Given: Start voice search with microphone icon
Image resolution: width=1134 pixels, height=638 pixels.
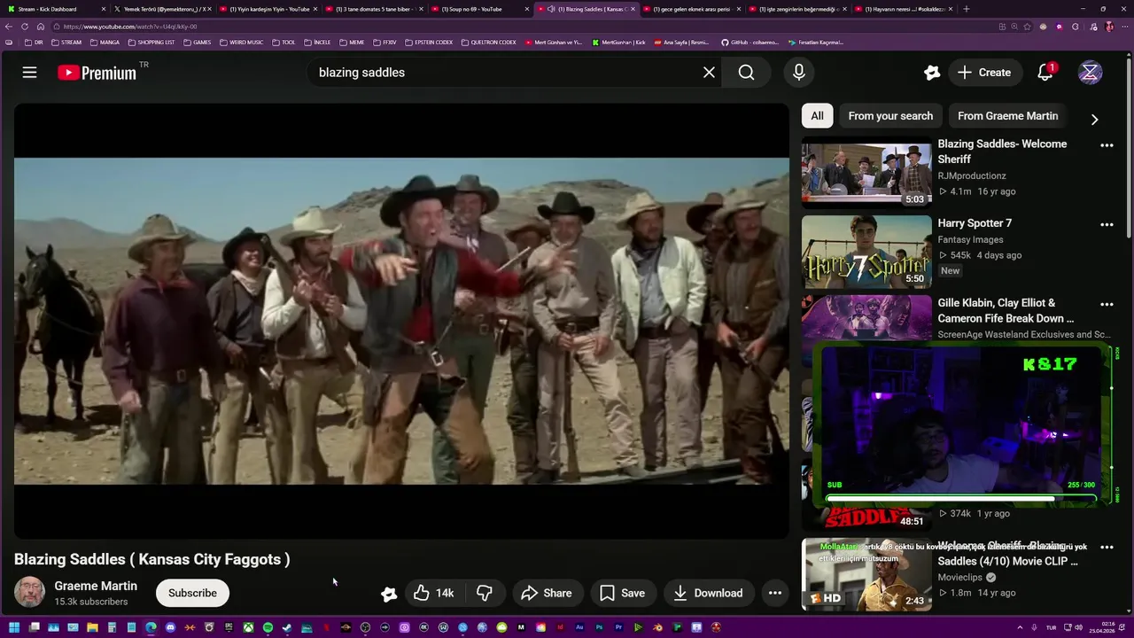Looking at the screenshot, I should [799, 73].
